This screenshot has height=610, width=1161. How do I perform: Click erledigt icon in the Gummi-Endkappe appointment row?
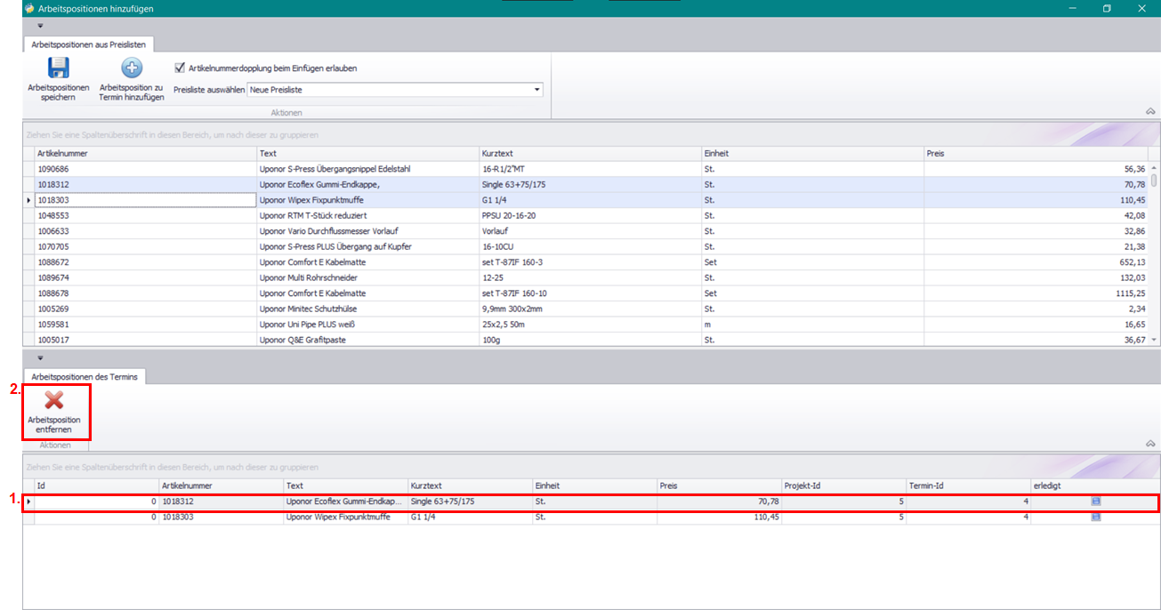tap(1095, 502)
